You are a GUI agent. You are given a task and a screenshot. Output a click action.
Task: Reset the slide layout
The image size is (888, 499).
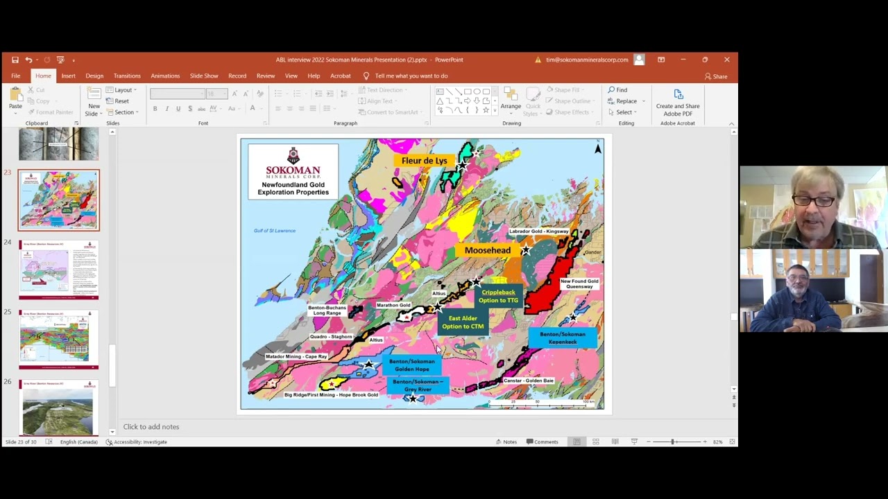[117, 101]
